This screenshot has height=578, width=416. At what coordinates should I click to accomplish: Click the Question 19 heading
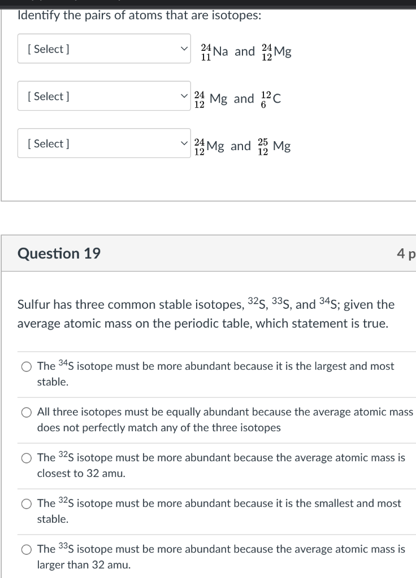click(58, 253)
